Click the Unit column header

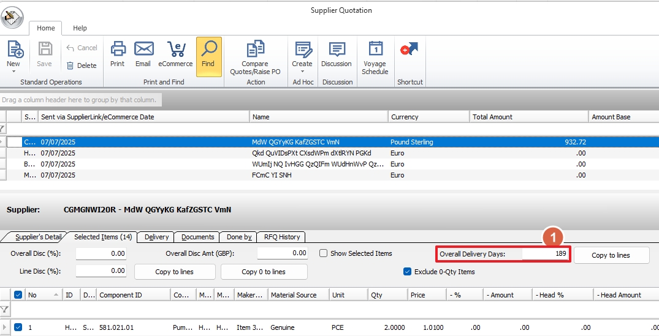pyautogui.click(x=348, y=295)
